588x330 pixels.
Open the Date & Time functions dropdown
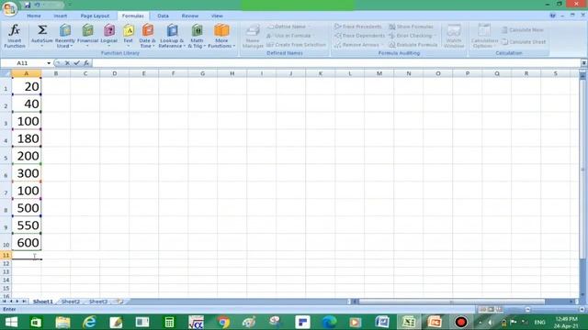(x=147, y=36)
